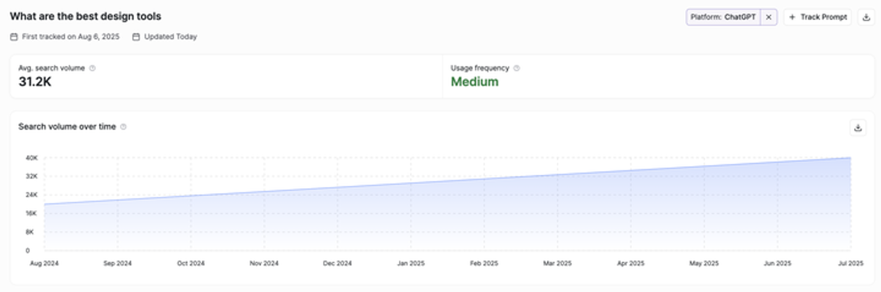Screen dimensions: 881x292
Task: Click the Updated Today text
Action: 170,37
